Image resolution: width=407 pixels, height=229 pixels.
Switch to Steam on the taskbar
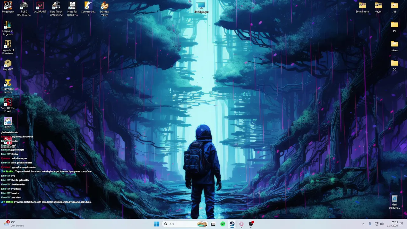point(232,224)
